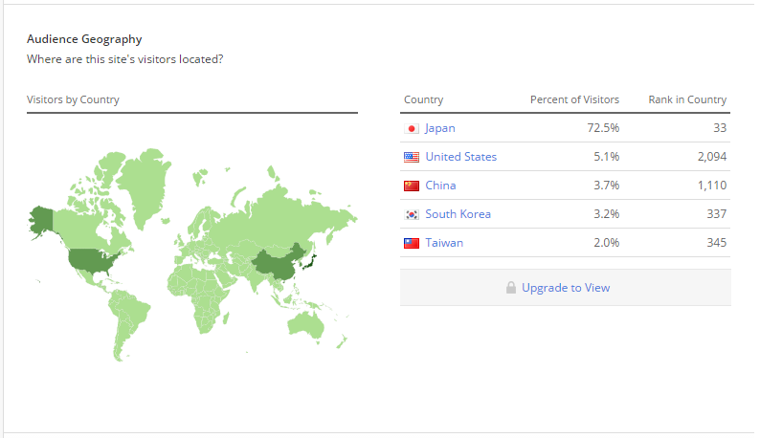Open the China country link

point(440,186)
